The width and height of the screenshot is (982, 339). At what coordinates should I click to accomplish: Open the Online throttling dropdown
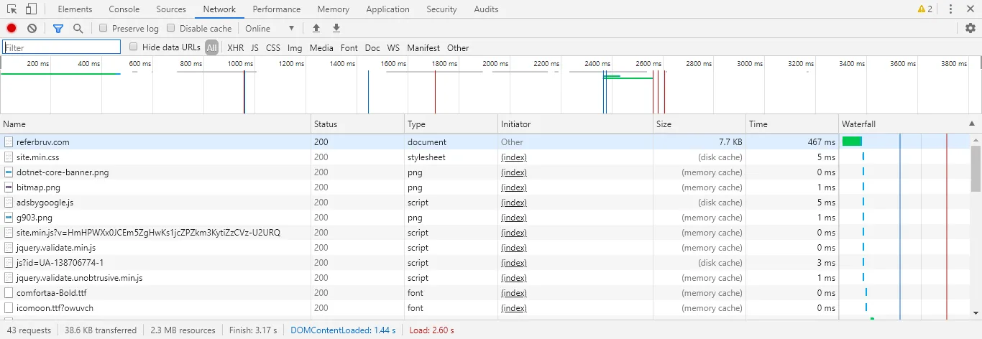coord(270,28)
